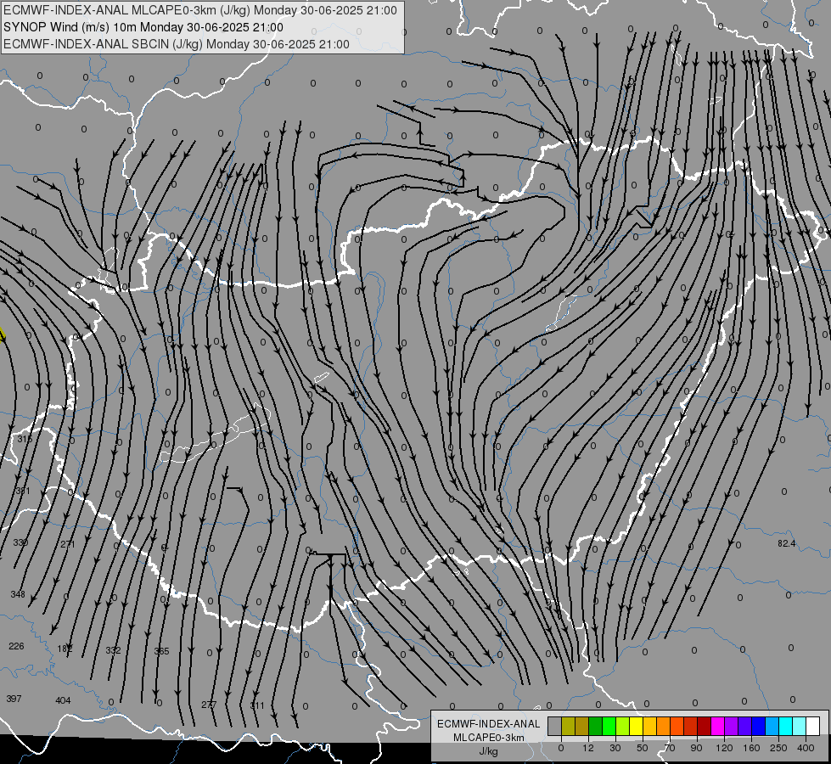Select the pure yellow legend swatch
This screenshot has width=831, height=764.
point(636,727)
